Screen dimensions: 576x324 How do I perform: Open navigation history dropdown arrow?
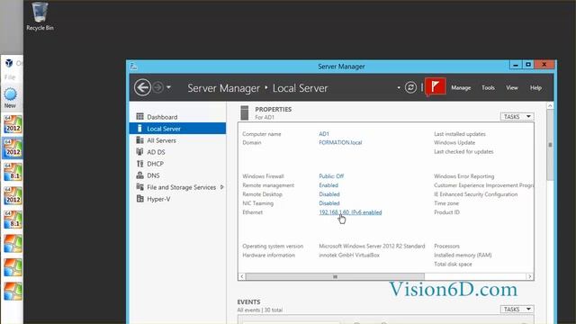coord(168,88)
